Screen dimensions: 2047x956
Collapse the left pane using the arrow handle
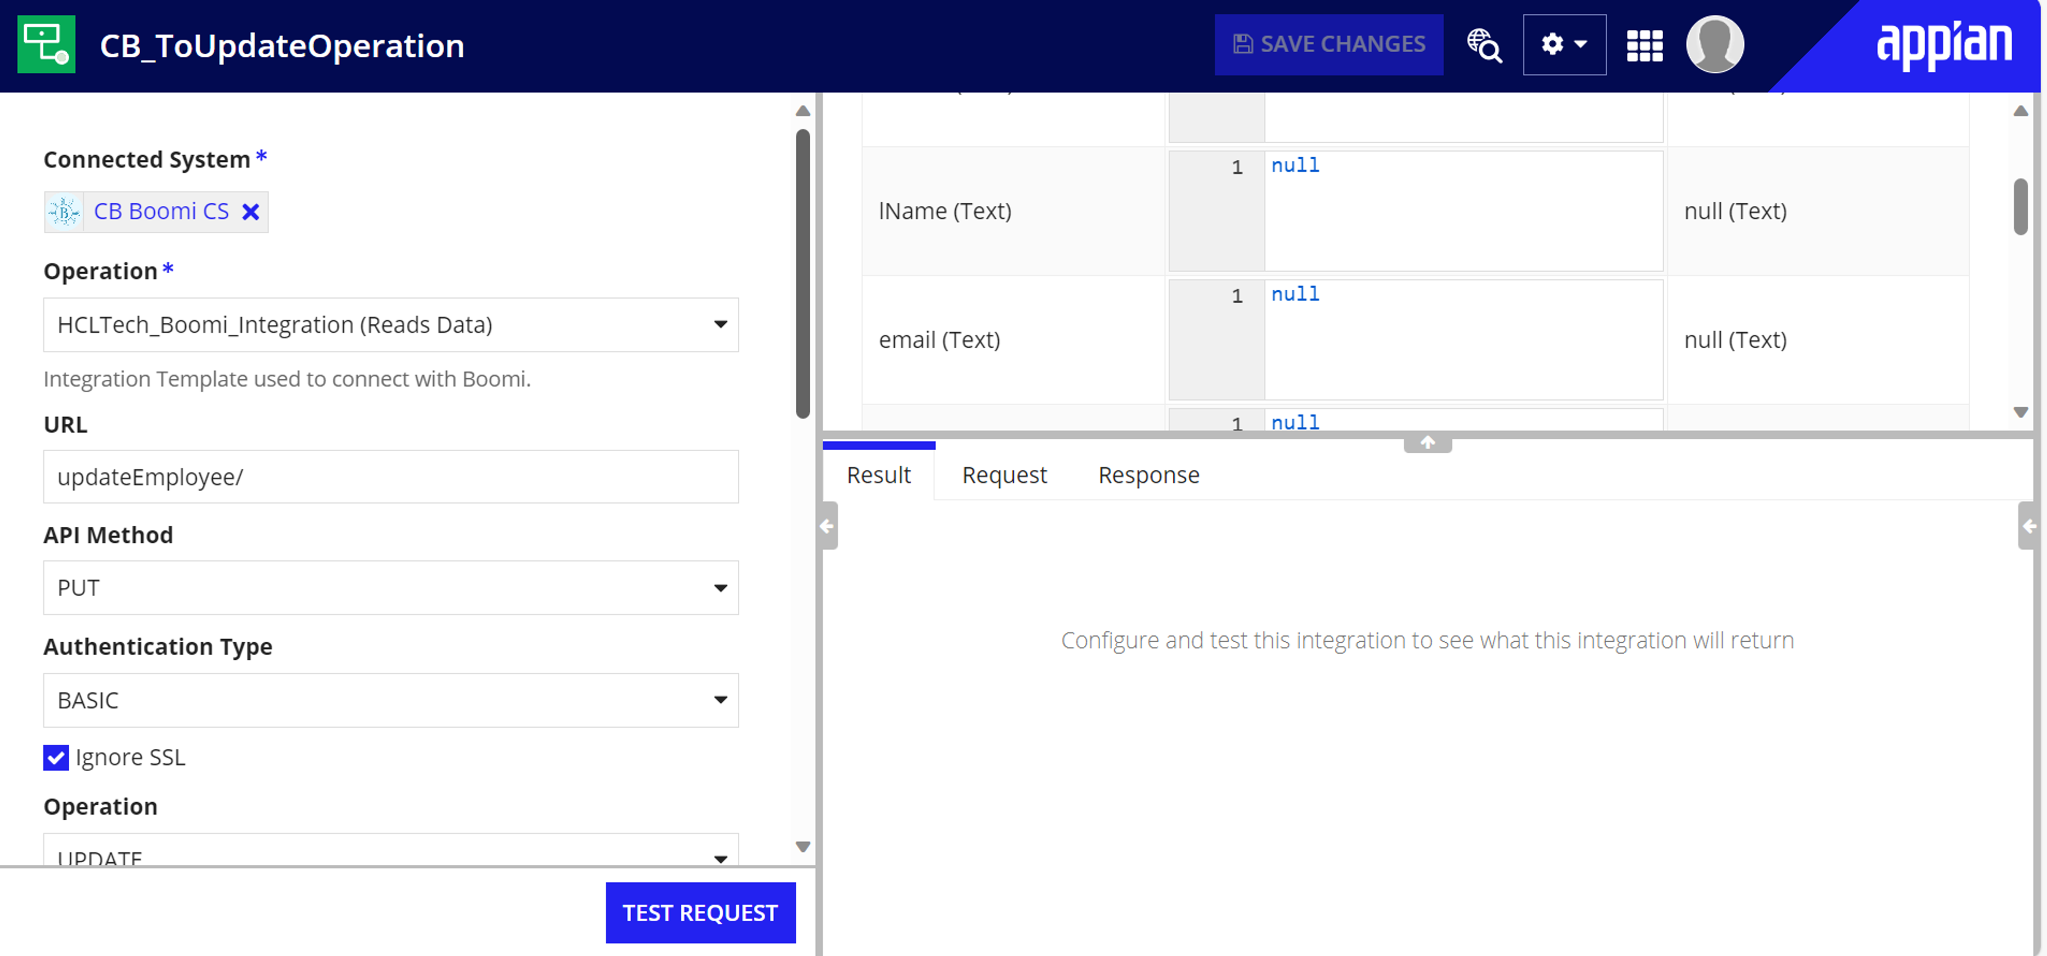coord(827,526)
